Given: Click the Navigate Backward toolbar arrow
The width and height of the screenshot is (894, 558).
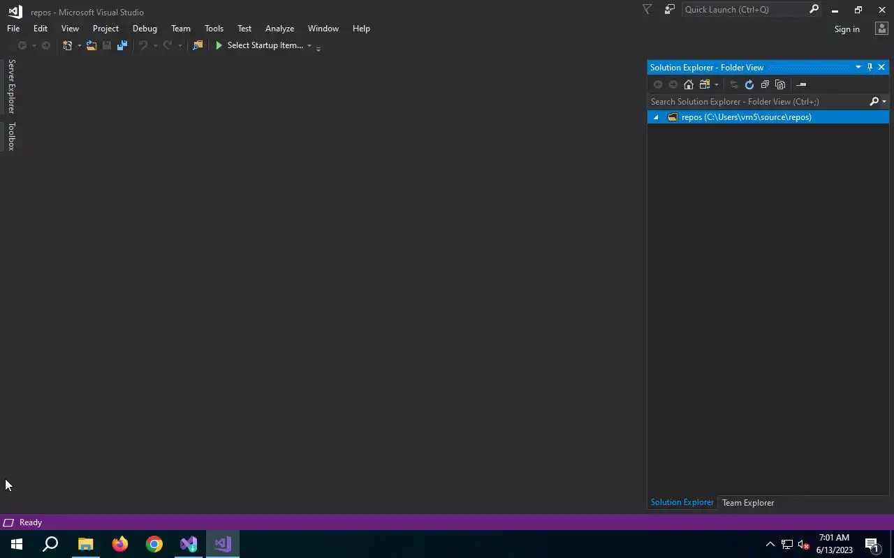Looking at the screenshot, I should [22, 45].
